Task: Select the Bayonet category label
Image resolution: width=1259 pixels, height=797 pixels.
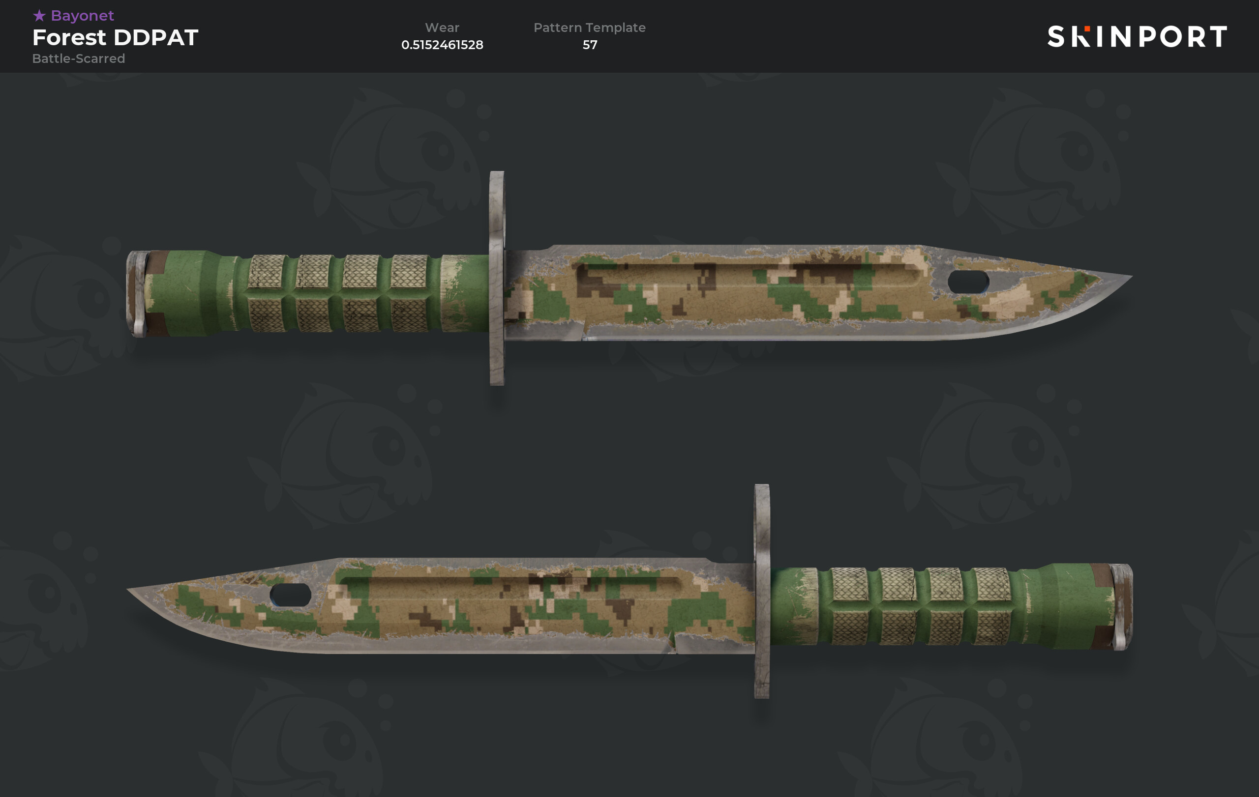Action: click(82, 16)
